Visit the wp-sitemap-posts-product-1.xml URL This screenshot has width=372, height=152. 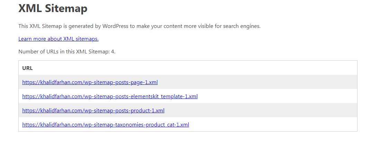tap(93, 111)
